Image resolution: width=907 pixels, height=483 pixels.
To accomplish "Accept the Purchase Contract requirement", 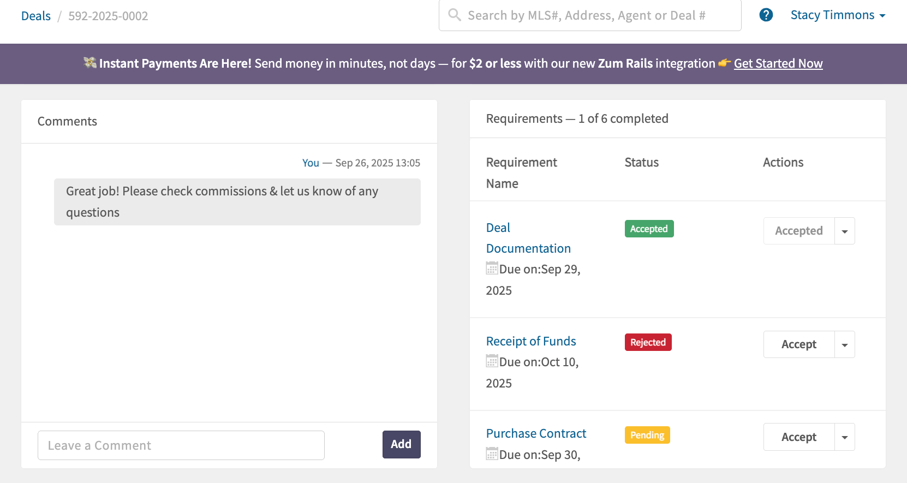I will pyautogui.click(x=798, y=437).
